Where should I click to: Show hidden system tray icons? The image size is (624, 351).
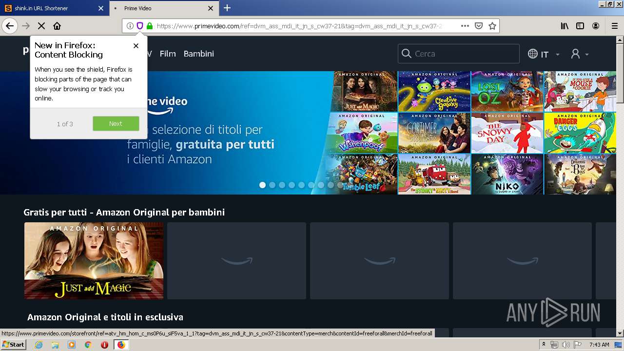[x=544, y=345]
